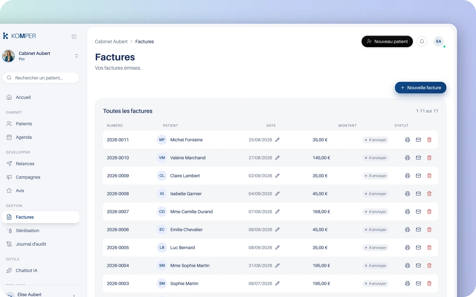This screenshot has height=297, width=476.
Task: Create a Nouvelle facture
Action: [420, 88]
